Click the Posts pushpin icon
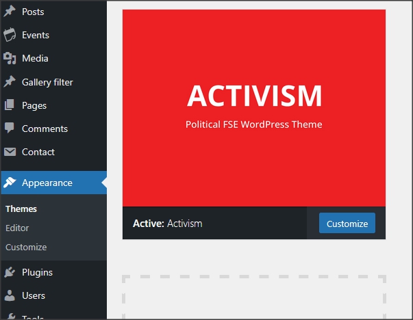 pyautogui.click(x=10, y=12)
